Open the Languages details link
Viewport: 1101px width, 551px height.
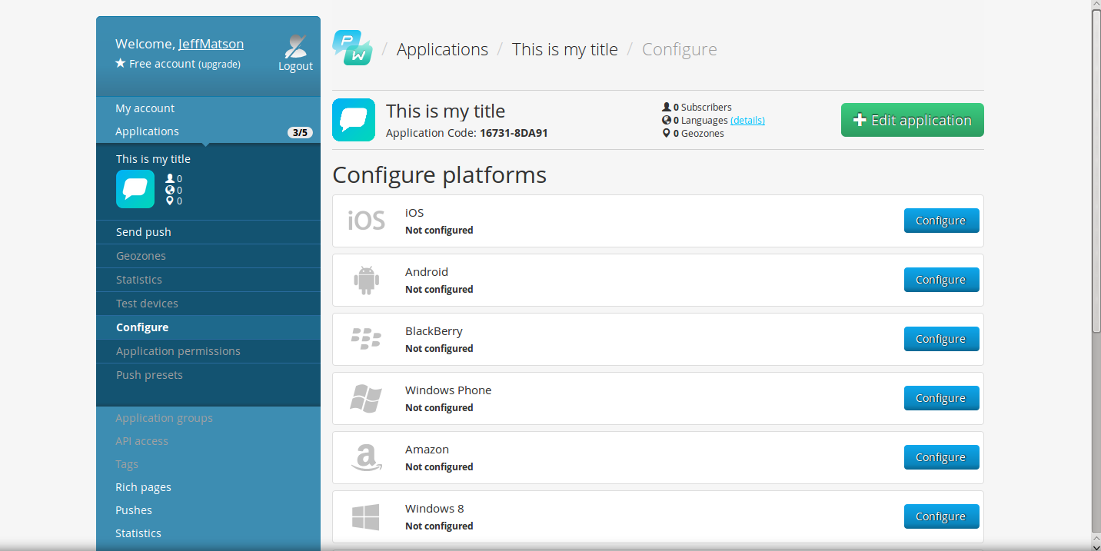(747, 121)
